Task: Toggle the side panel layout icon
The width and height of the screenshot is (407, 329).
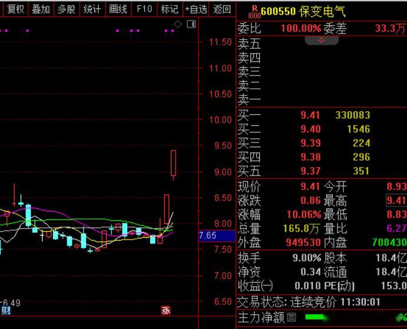Action: tap(191, 24)
